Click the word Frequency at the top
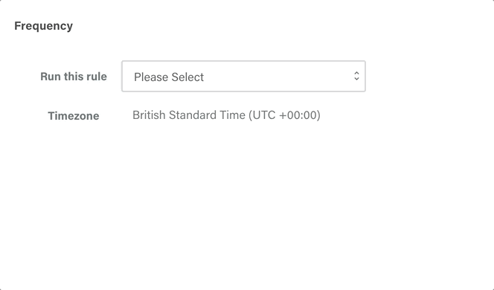The image size is (494, 290). 43,26
